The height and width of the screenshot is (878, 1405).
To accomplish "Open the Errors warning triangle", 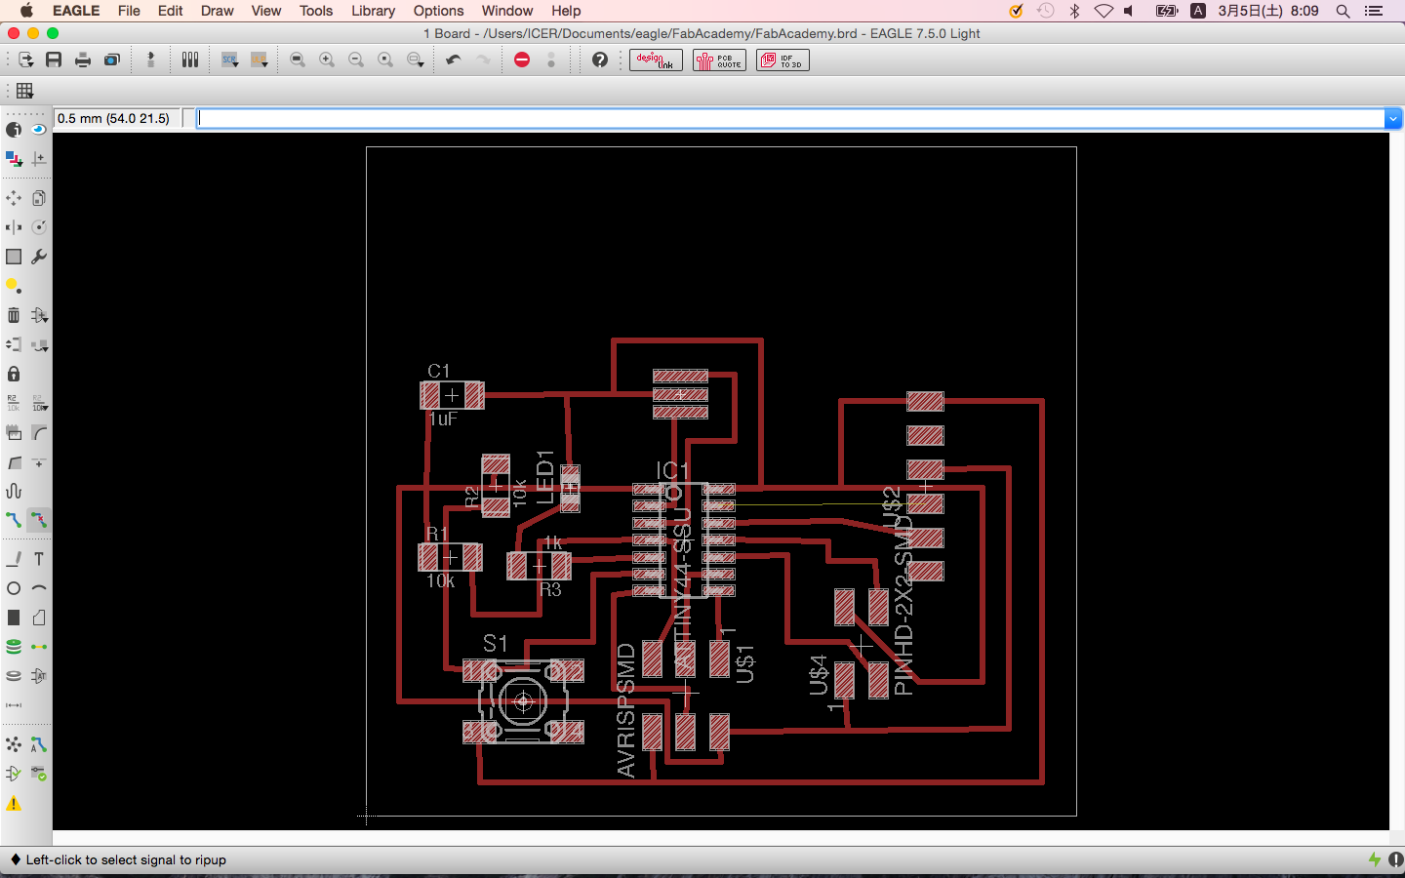I will 14,804.
